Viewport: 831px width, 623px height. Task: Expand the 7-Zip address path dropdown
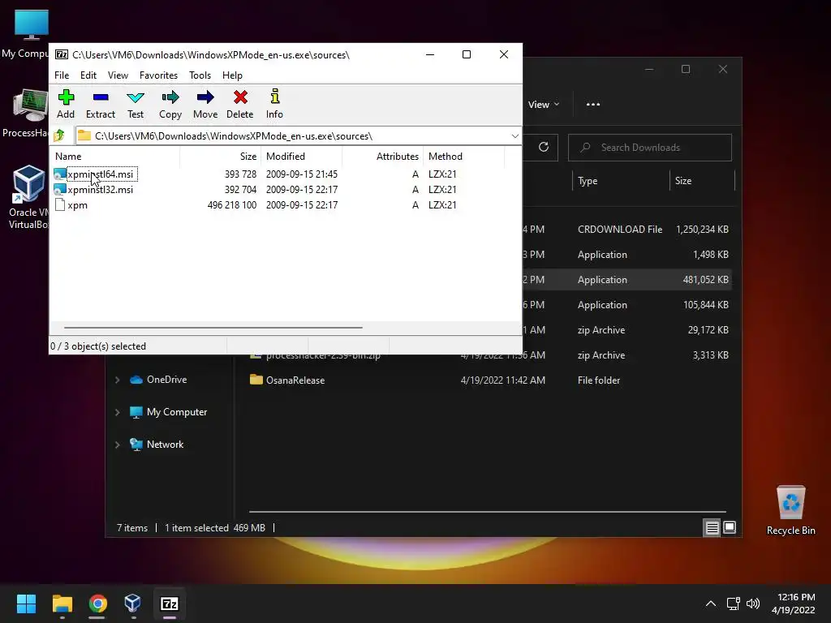(x=515, y=136)
